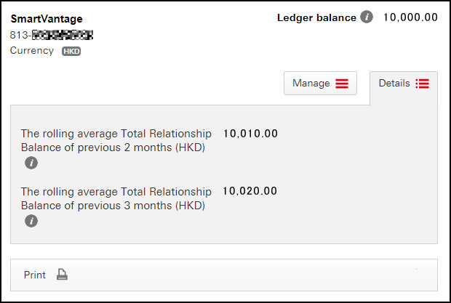Collapse the Details tab
The width and height of the screenshot is (451, 303).
point(404,84)
